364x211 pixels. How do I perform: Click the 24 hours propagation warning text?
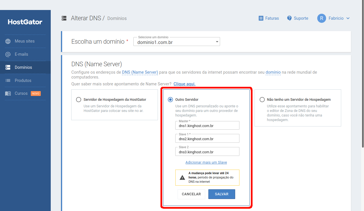[211, 177]
